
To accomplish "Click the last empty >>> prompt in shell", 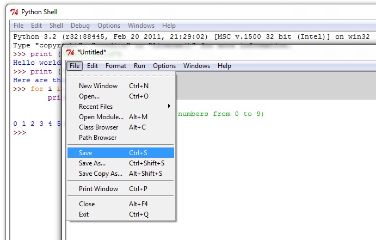I will pos(20,133).
